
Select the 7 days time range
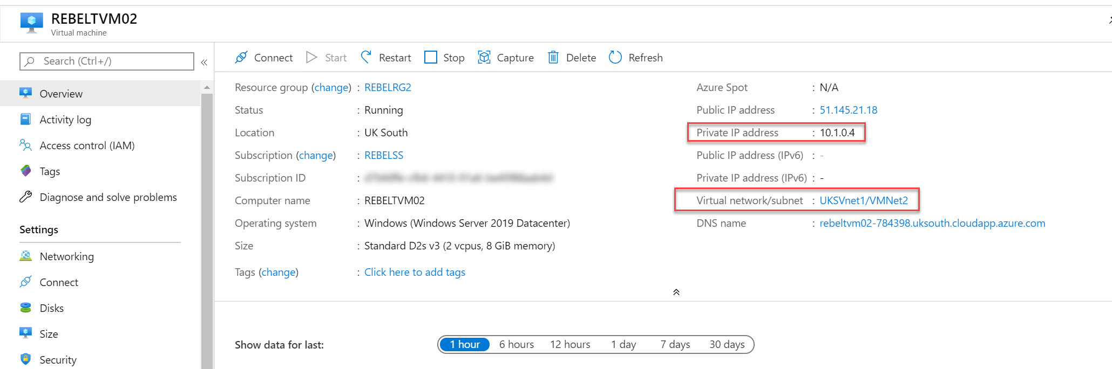click(x=675, y=344)
